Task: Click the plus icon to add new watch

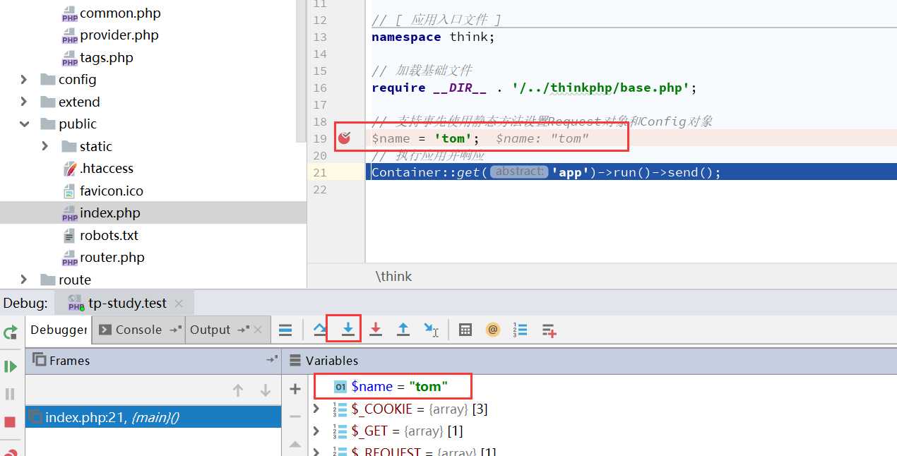Action: coord(295,389)
